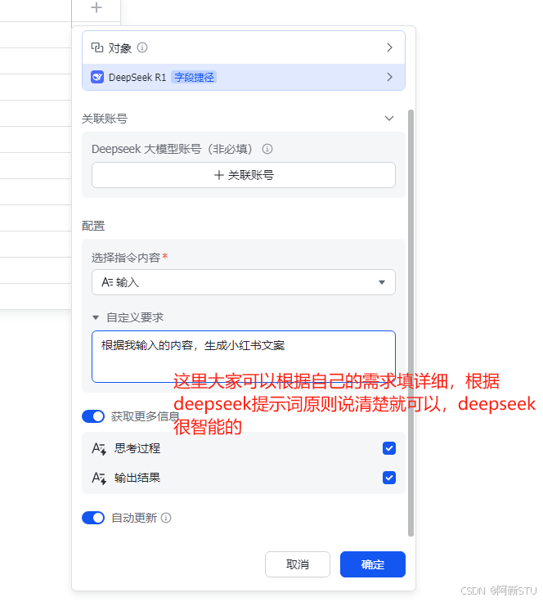
Task: Select the 对象 row
Action: [x=244, y=47]
